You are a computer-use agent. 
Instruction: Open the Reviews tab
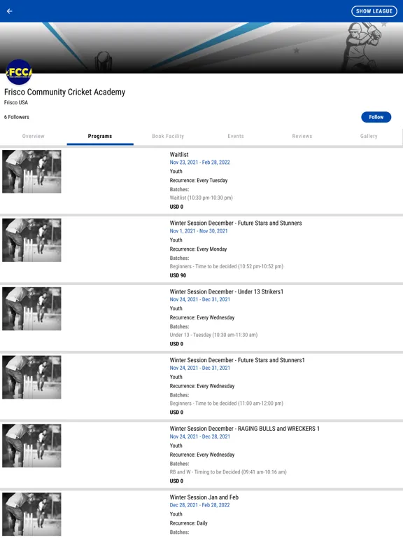[x=302, y=136]
